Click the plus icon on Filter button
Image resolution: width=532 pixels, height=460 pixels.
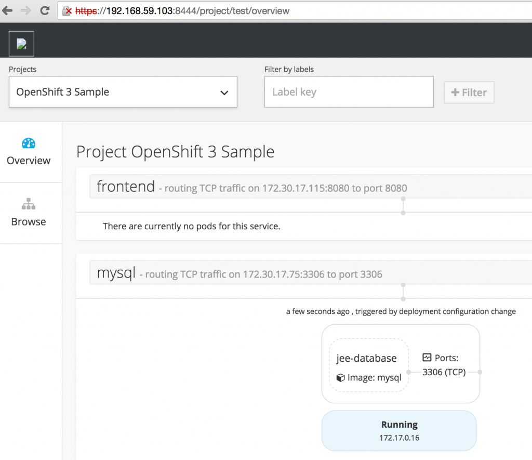(x=455, y=93)
